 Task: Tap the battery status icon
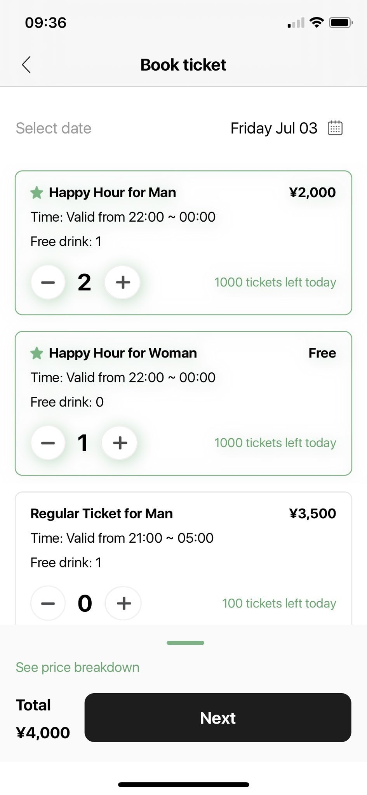(x=340, y=23)
